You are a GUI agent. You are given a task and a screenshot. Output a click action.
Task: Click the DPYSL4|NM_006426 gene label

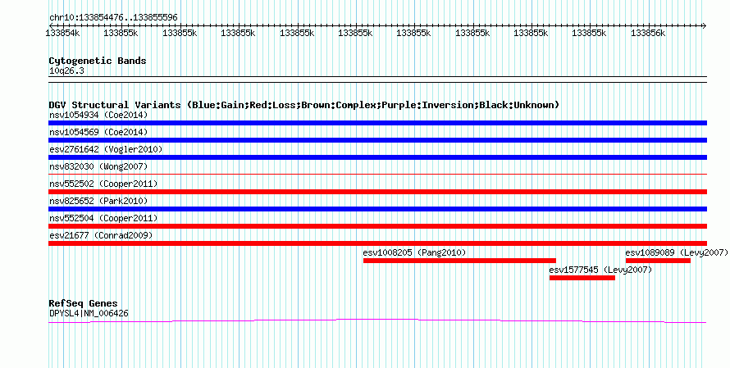pyautogui.click(x=89, y=314)
